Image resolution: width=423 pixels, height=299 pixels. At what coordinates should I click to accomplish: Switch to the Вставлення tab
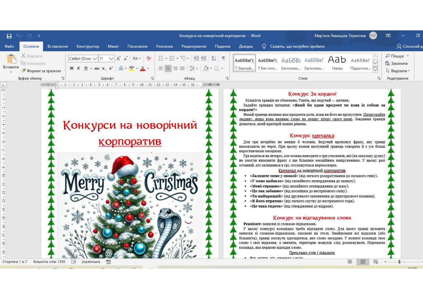click(x=58, y=46)
